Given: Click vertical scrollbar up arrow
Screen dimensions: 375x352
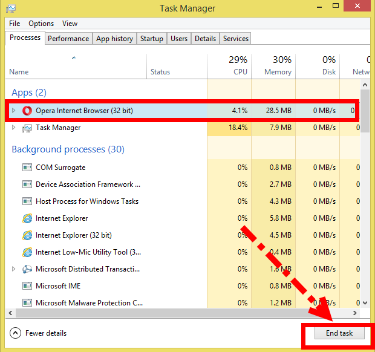Looking at the screenshot, I should pos(365,85).
